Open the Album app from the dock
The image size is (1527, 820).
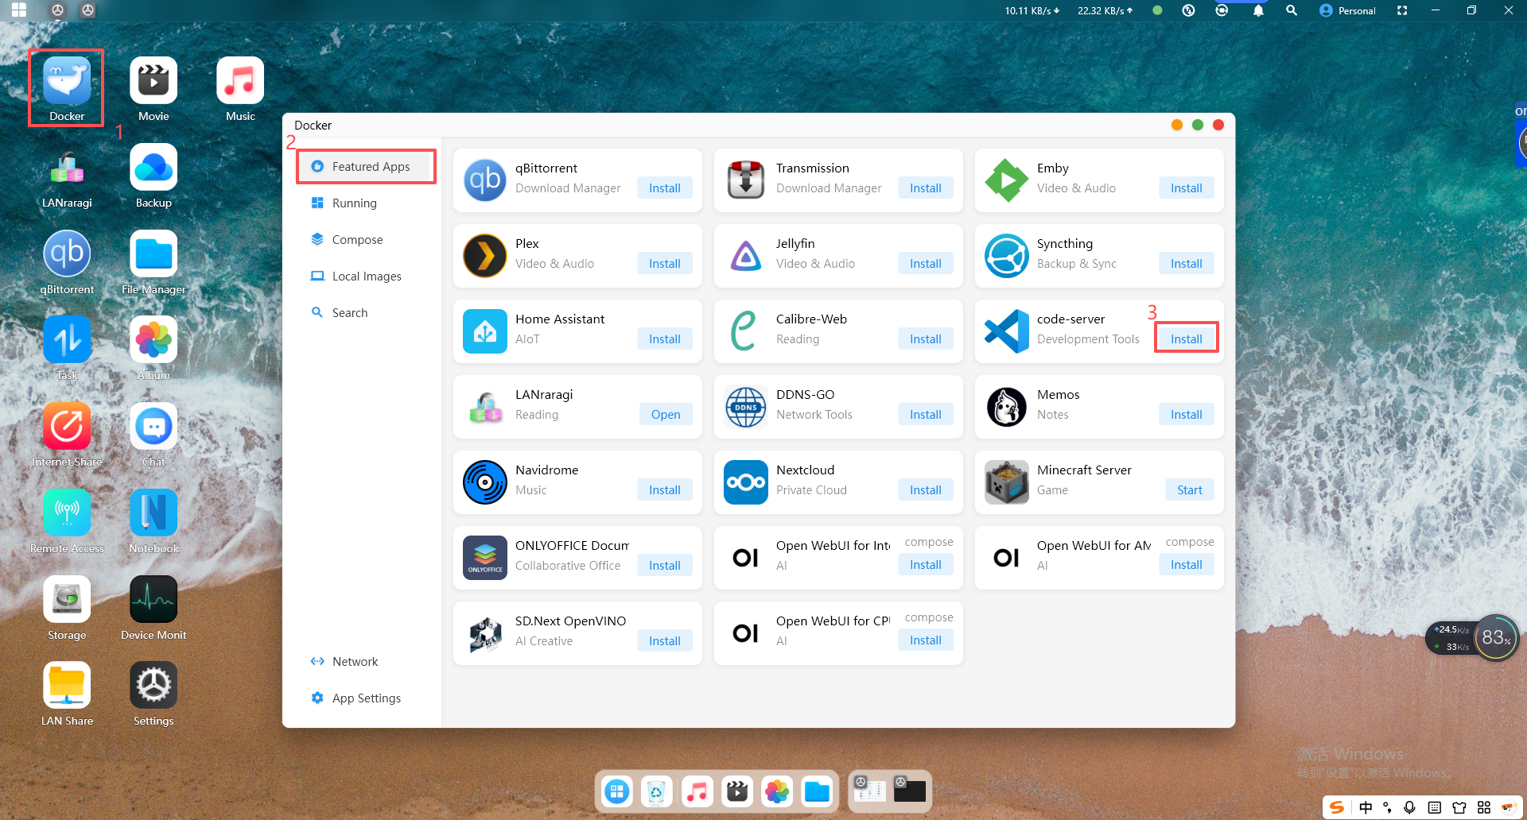tap(777, 791)
